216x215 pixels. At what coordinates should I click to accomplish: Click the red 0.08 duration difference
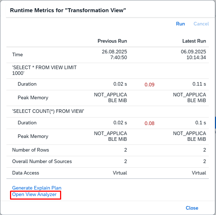(149, 123)
